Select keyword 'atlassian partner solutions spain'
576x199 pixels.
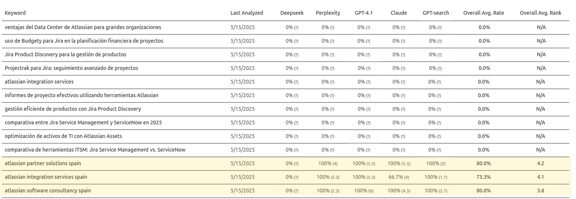[43, 163]
